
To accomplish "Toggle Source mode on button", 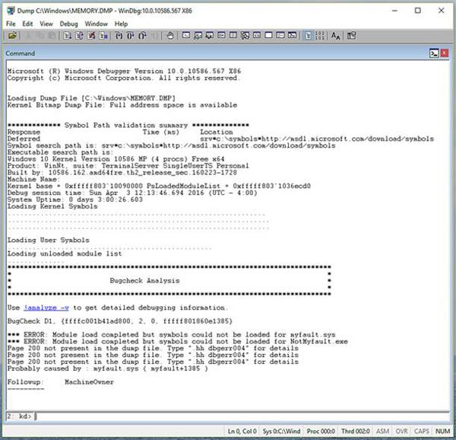I will pos(309,35).
